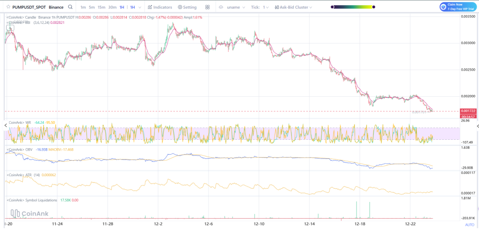Click the Ask-Bid Cluster candle icon
The width and height of the screenshot is (479, 230).
click(x=277, y=7)
